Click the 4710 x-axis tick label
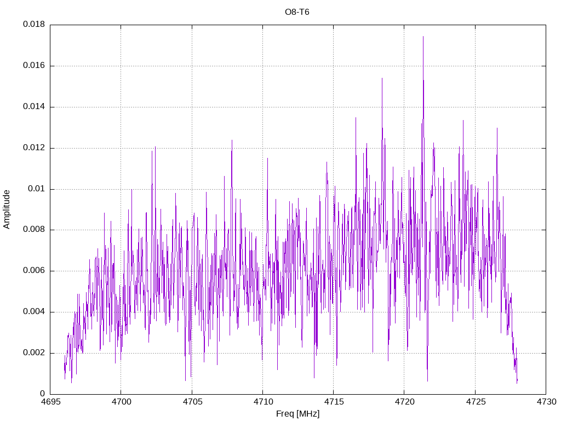The image size is (561, 421). (x=263, y=402)
